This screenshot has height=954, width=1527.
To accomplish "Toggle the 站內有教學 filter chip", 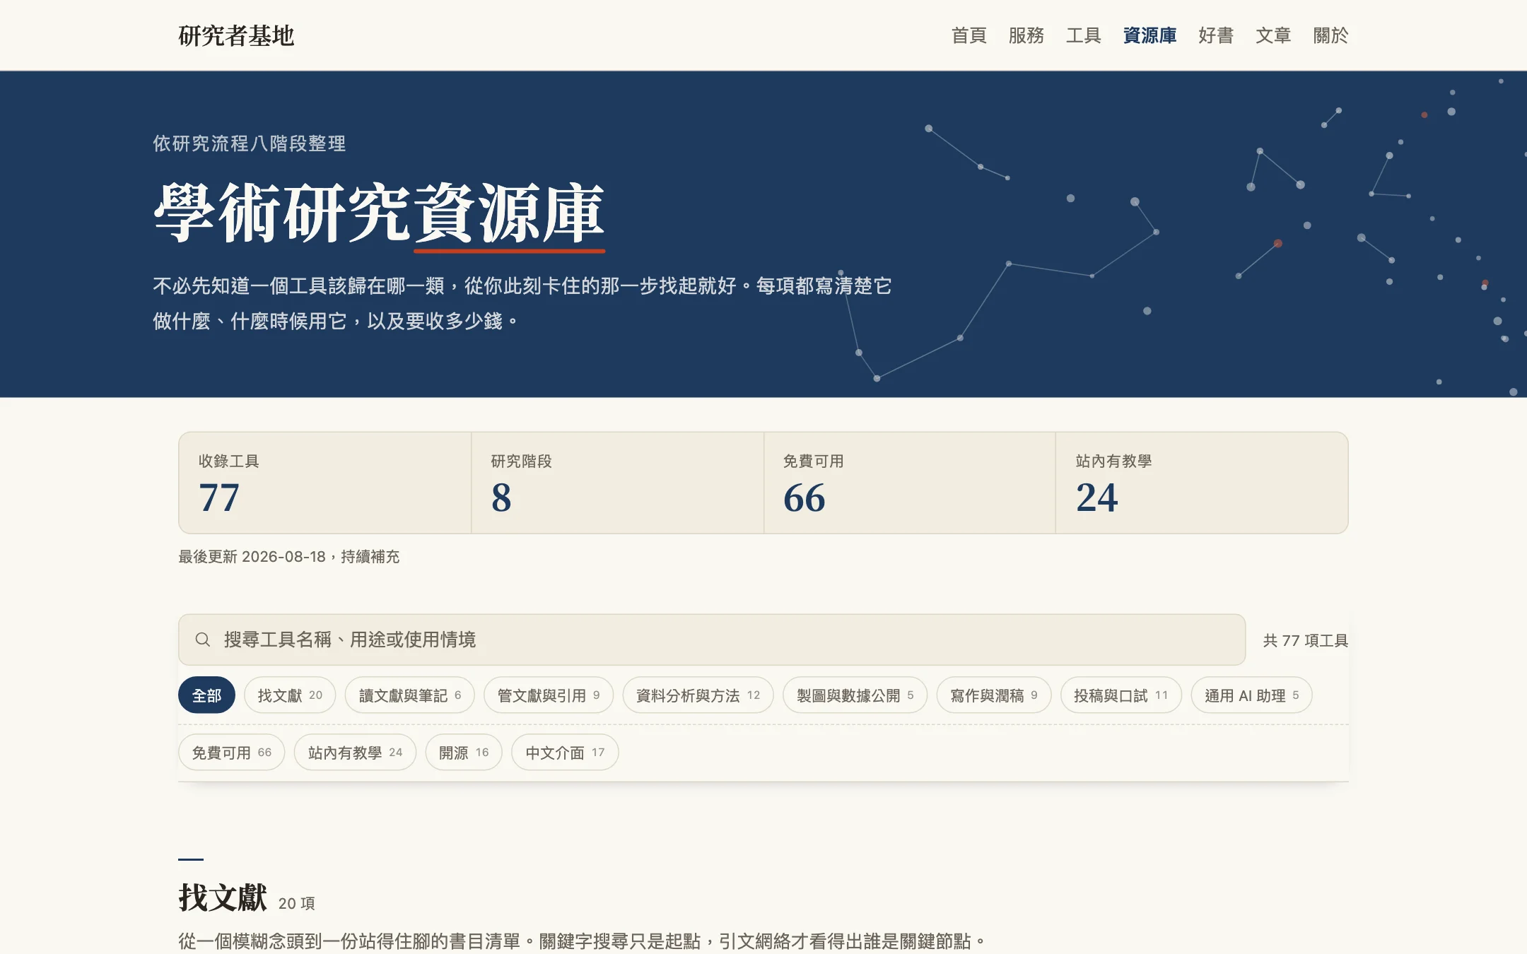I will click(355, 753).
